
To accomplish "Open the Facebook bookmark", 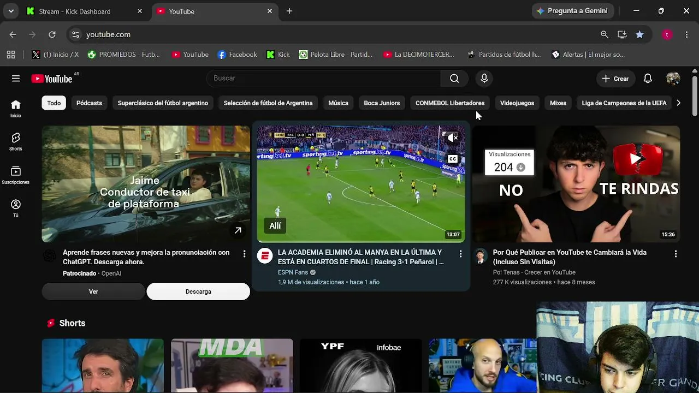I will pyautogui.click(x=237, y=55).
